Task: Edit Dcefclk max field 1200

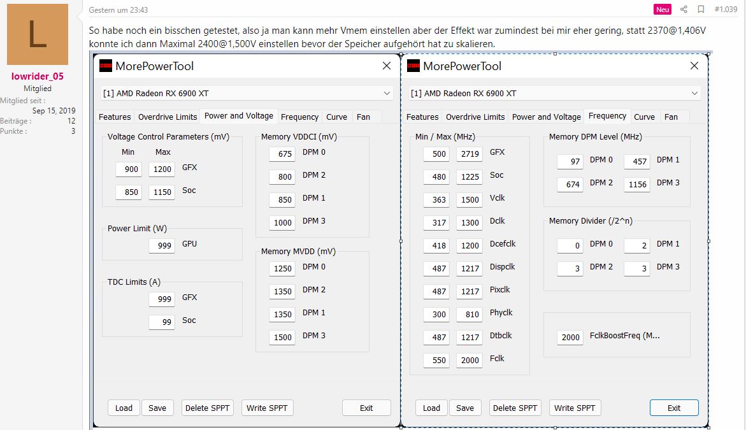Action: pos(470,245)
